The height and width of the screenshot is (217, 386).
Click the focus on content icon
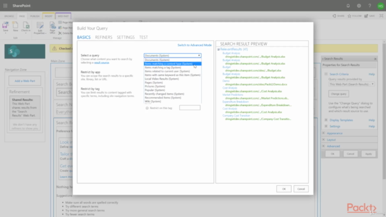tap(381, 16)
